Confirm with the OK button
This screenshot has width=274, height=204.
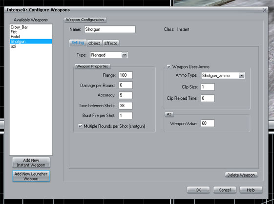click(198, 190)
